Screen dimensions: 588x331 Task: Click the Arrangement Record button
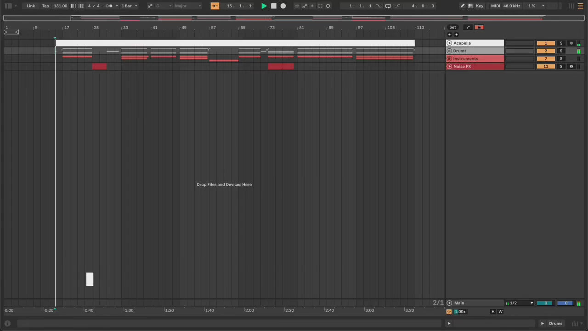(x=283, y=6)
